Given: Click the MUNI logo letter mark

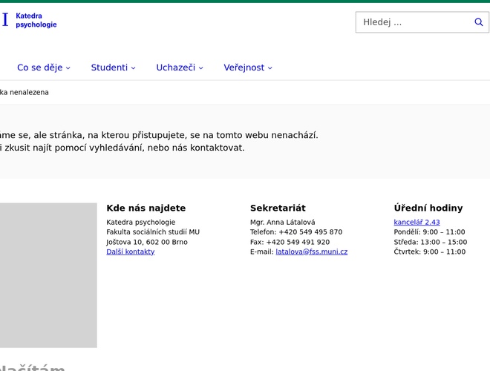Looking at the screenshot, I should pyautogui.click(x=5, y=20).
